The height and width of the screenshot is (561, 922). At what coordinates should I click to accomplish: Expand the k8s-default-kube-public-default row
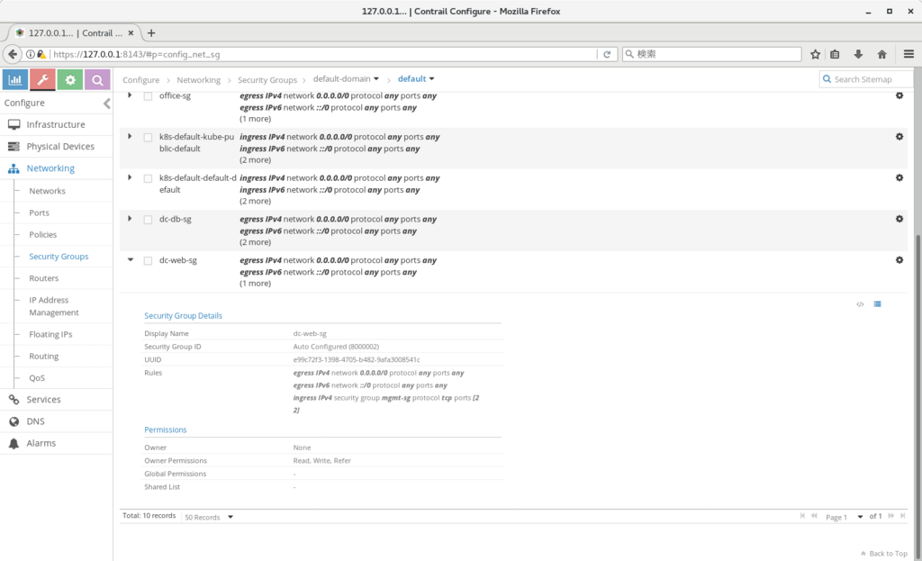tap(130, 136)
